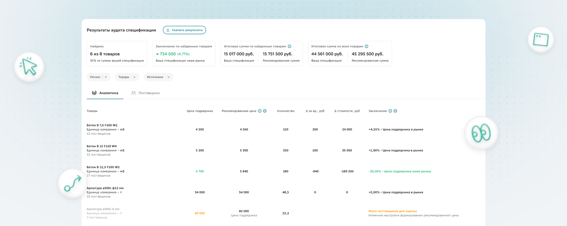567x226 pixels.
Task: Click recommended price 5 300
Action: pyautogui.click(x=244, y=150)
